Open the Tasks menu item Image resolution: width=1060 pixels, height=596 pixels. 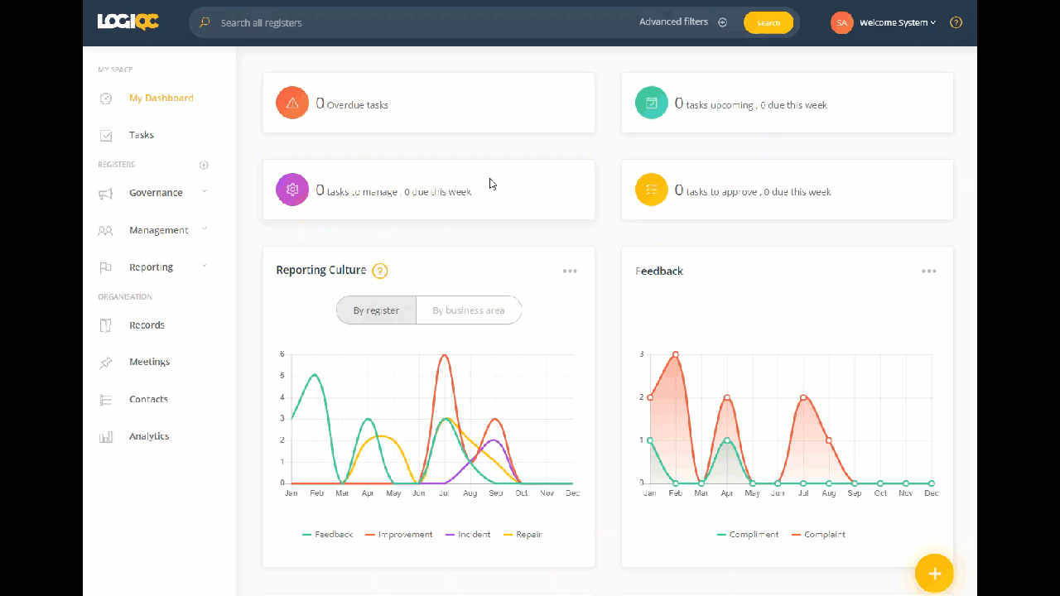click(141, 135)
